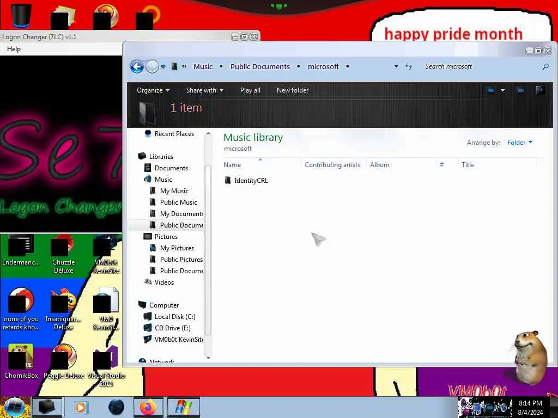Open the Explorer help icon
This screenshot has width=558, height=418.
(540, 90)
